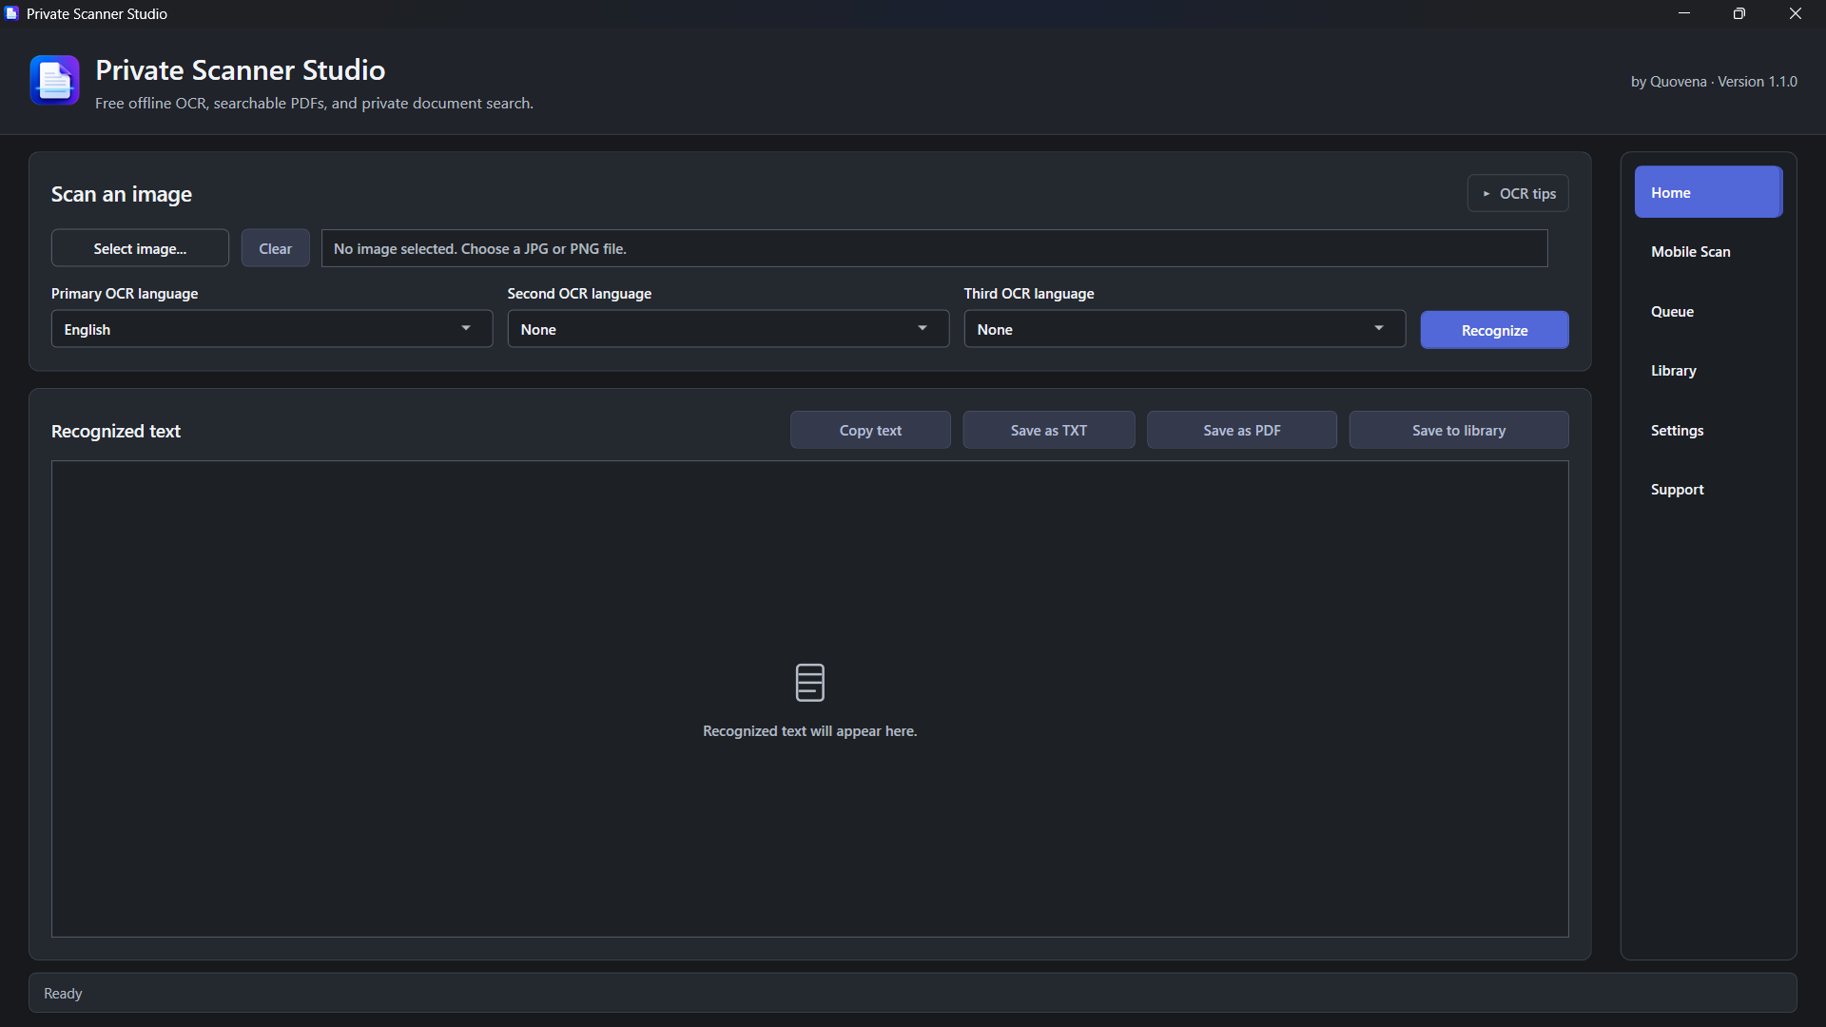Click the 'Primary OCR language' label
Image resolution: width=1826 pixels, height=1027 pixels.
click(125, 294)
